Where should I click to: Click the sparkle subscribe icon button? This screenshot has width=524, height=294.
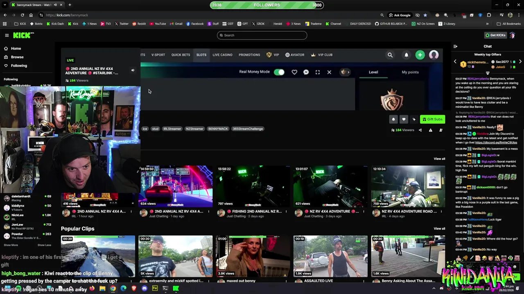[414, 119]
